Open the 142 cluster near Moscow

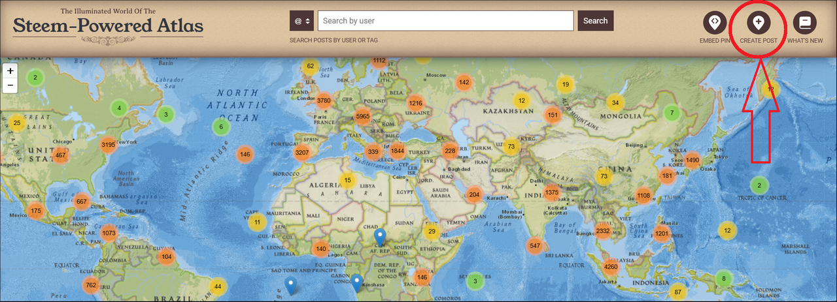tap(464, 82)
